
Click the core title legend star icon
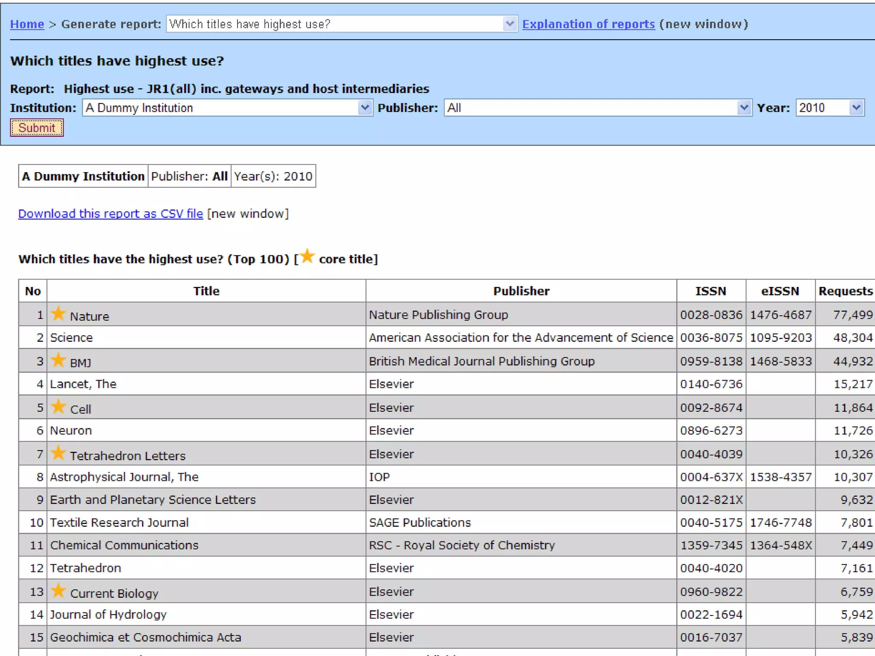click(x=307, y=257)
